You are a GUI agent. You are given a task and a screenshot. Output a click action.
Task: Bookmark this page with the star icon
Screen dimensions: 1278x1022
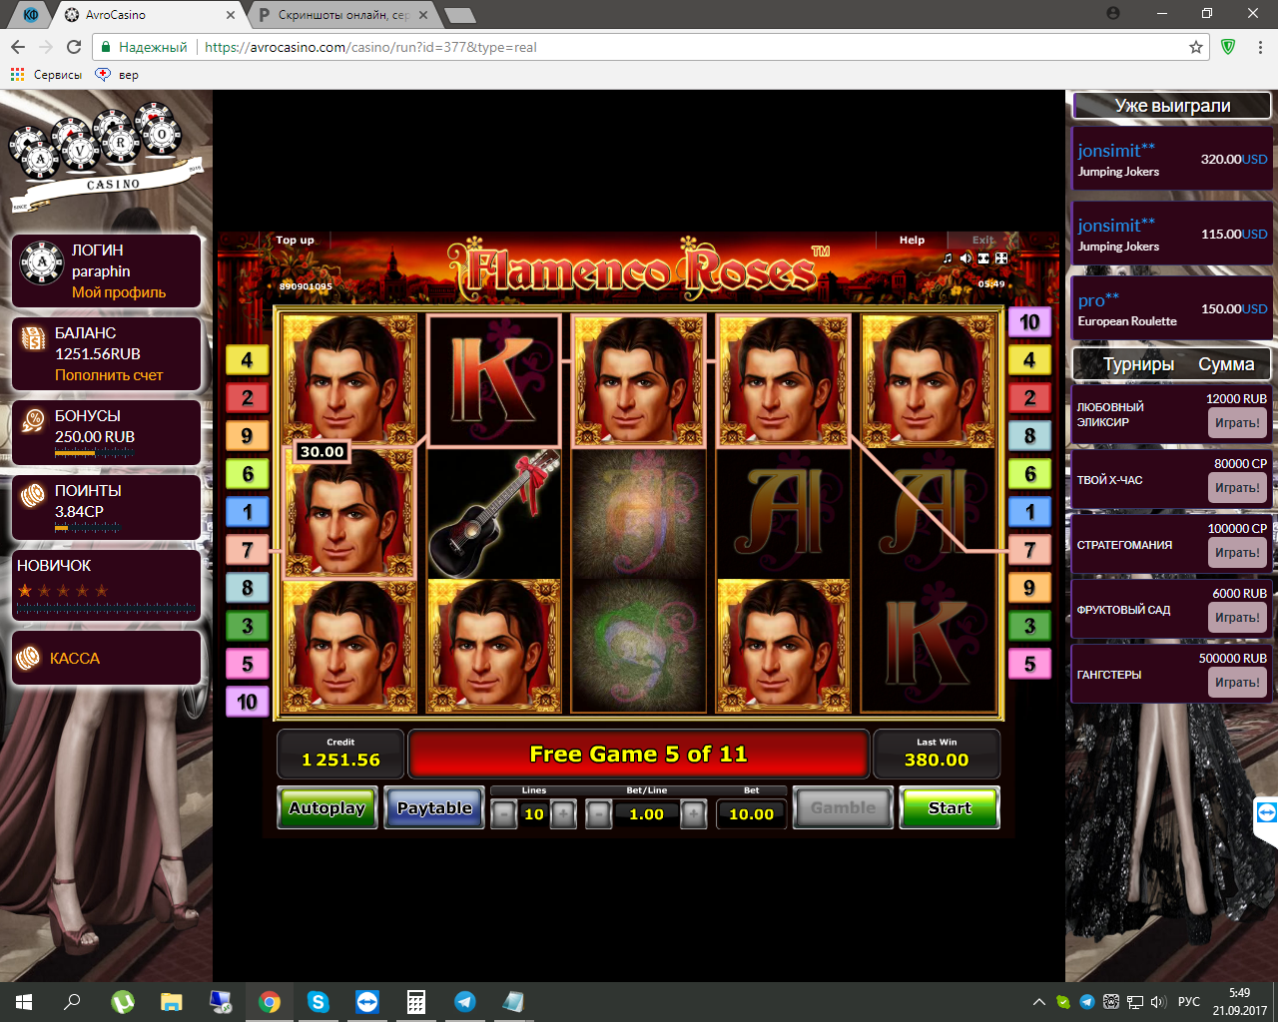(x=1196, y=47)
